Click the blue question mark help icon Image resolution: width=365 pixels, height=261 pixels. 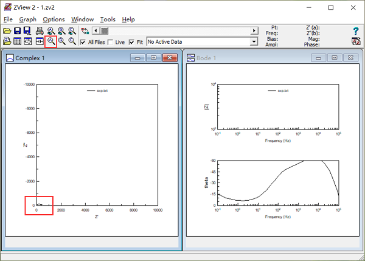356,30
